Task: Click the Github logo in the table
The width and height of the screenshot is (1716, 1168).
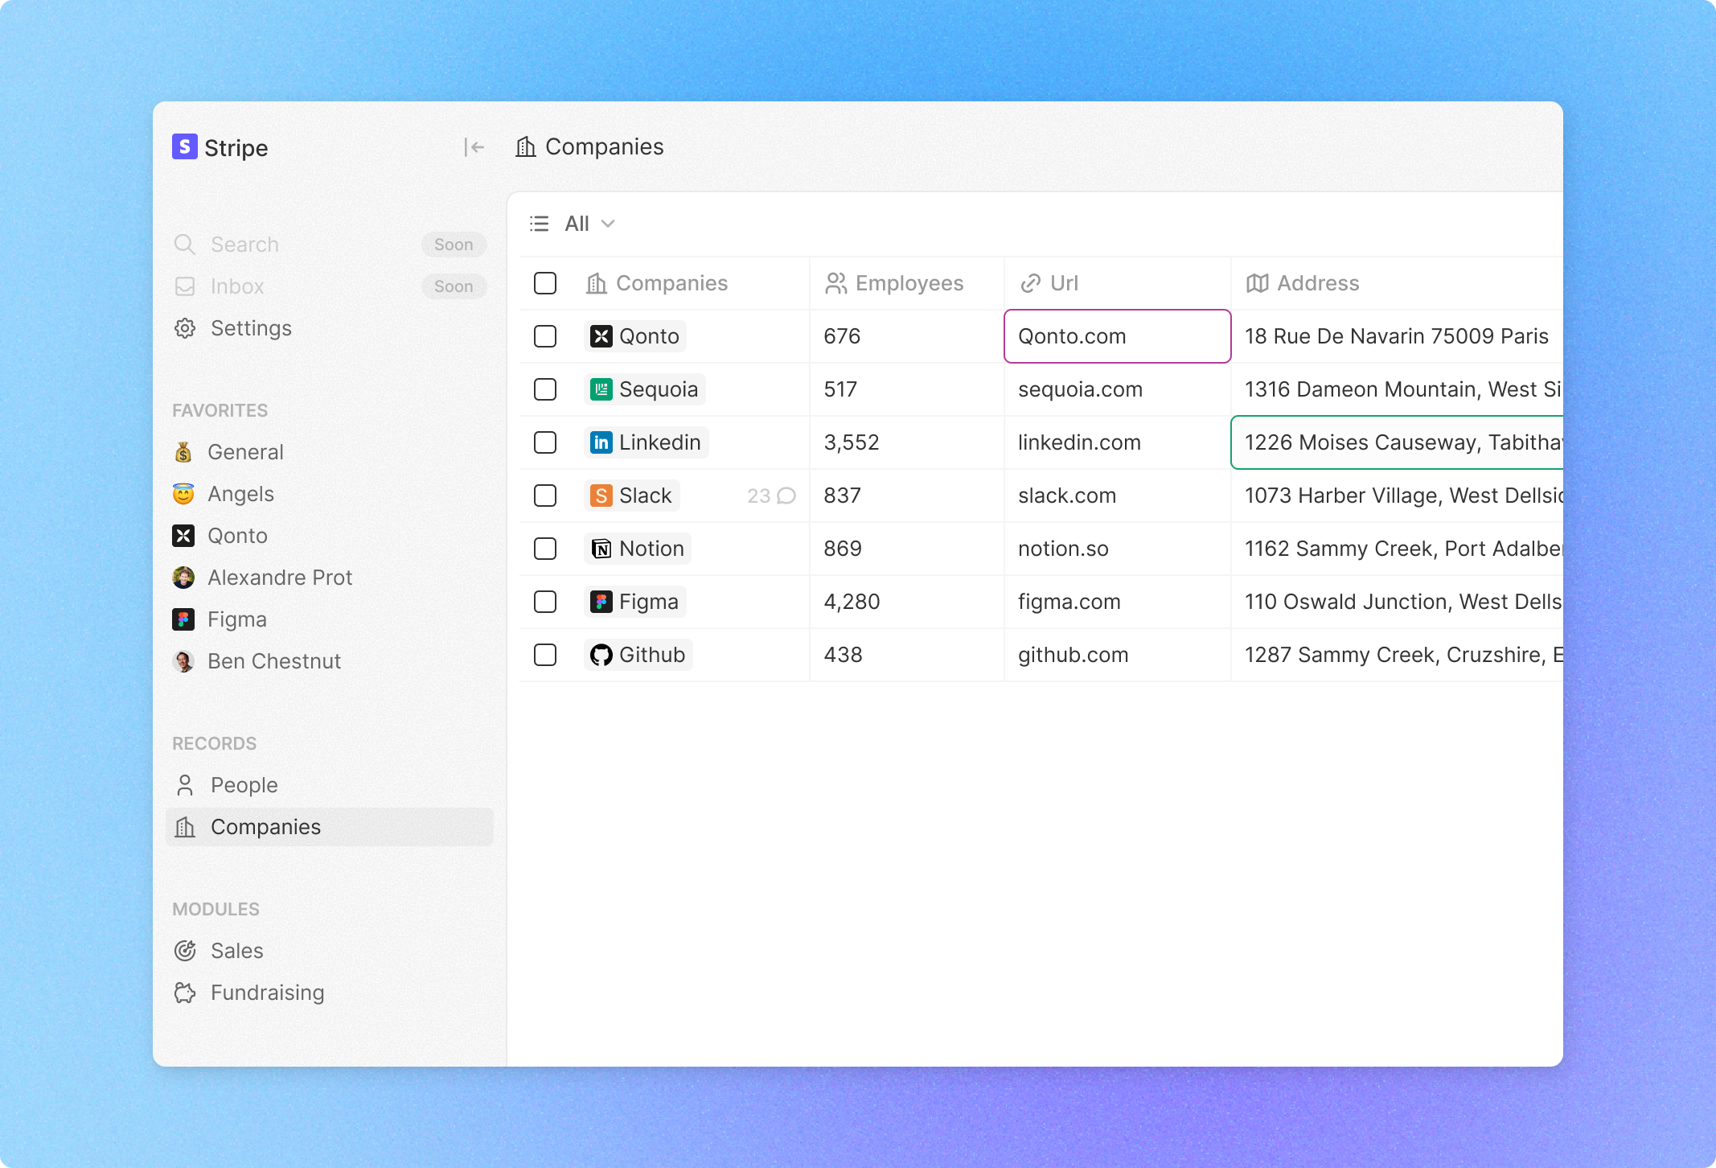Action: 601,655
